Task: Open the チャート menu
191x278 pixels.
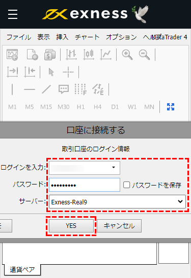Action: [x=87, y=37]
